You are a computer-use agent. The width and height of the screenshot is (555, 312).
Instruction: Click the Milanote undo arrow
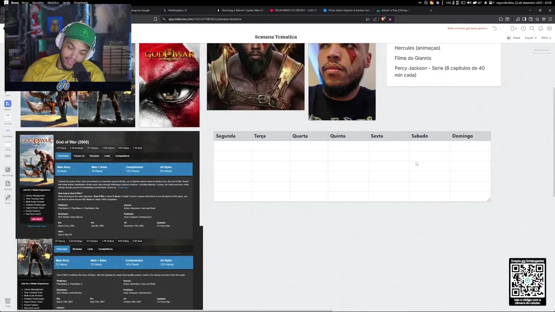[494, 29]
